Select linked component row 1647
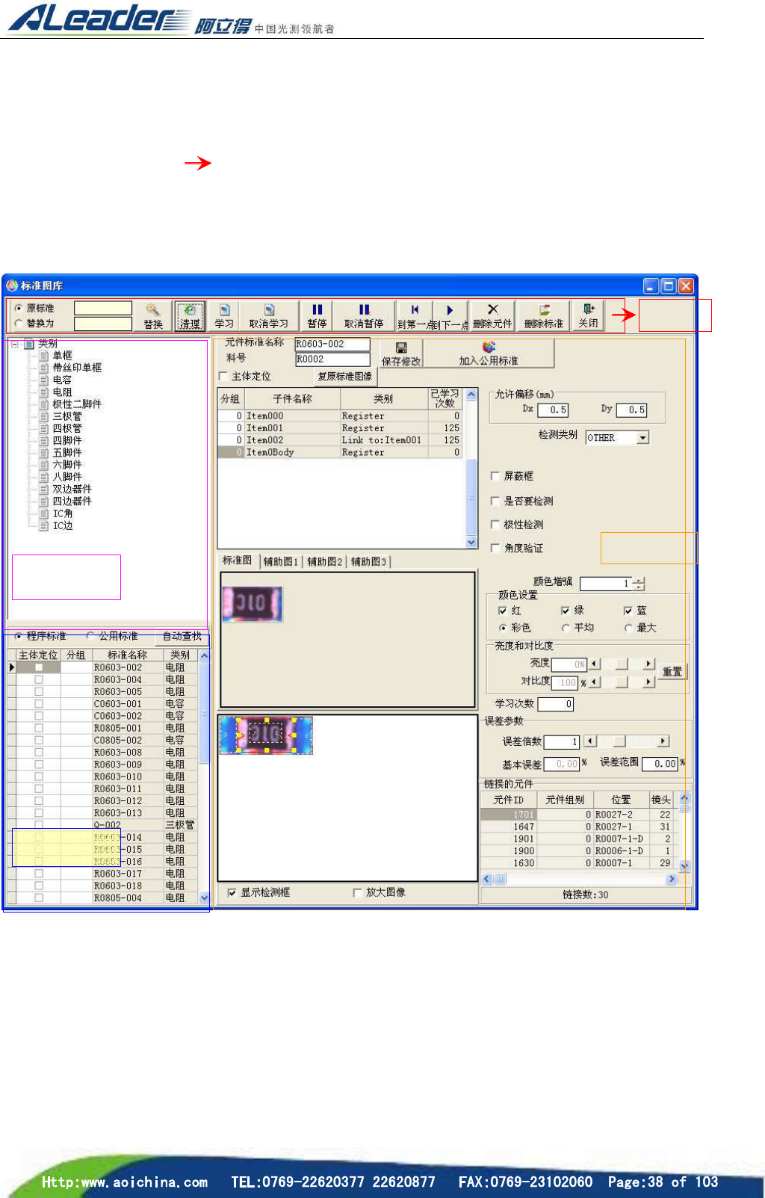This screenshot has width=765, height=1198. tap(579, 827)
